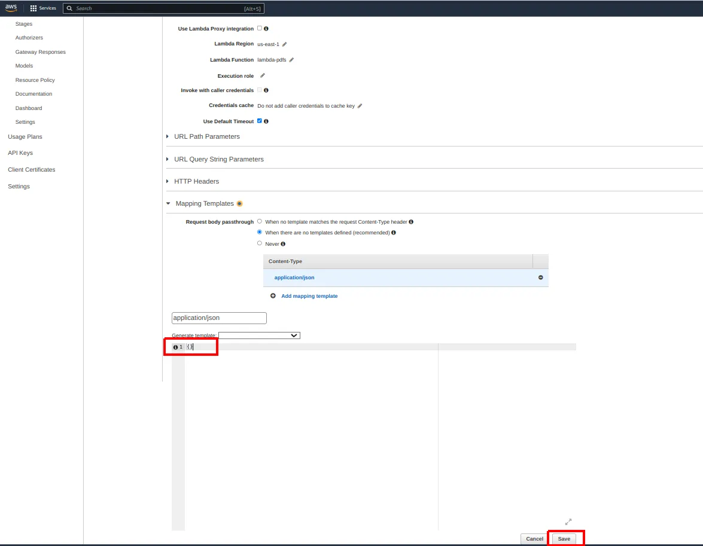This screenshot has width=703, height=546.
Task: Show info icon beside Never option
Action: [283, 244]
